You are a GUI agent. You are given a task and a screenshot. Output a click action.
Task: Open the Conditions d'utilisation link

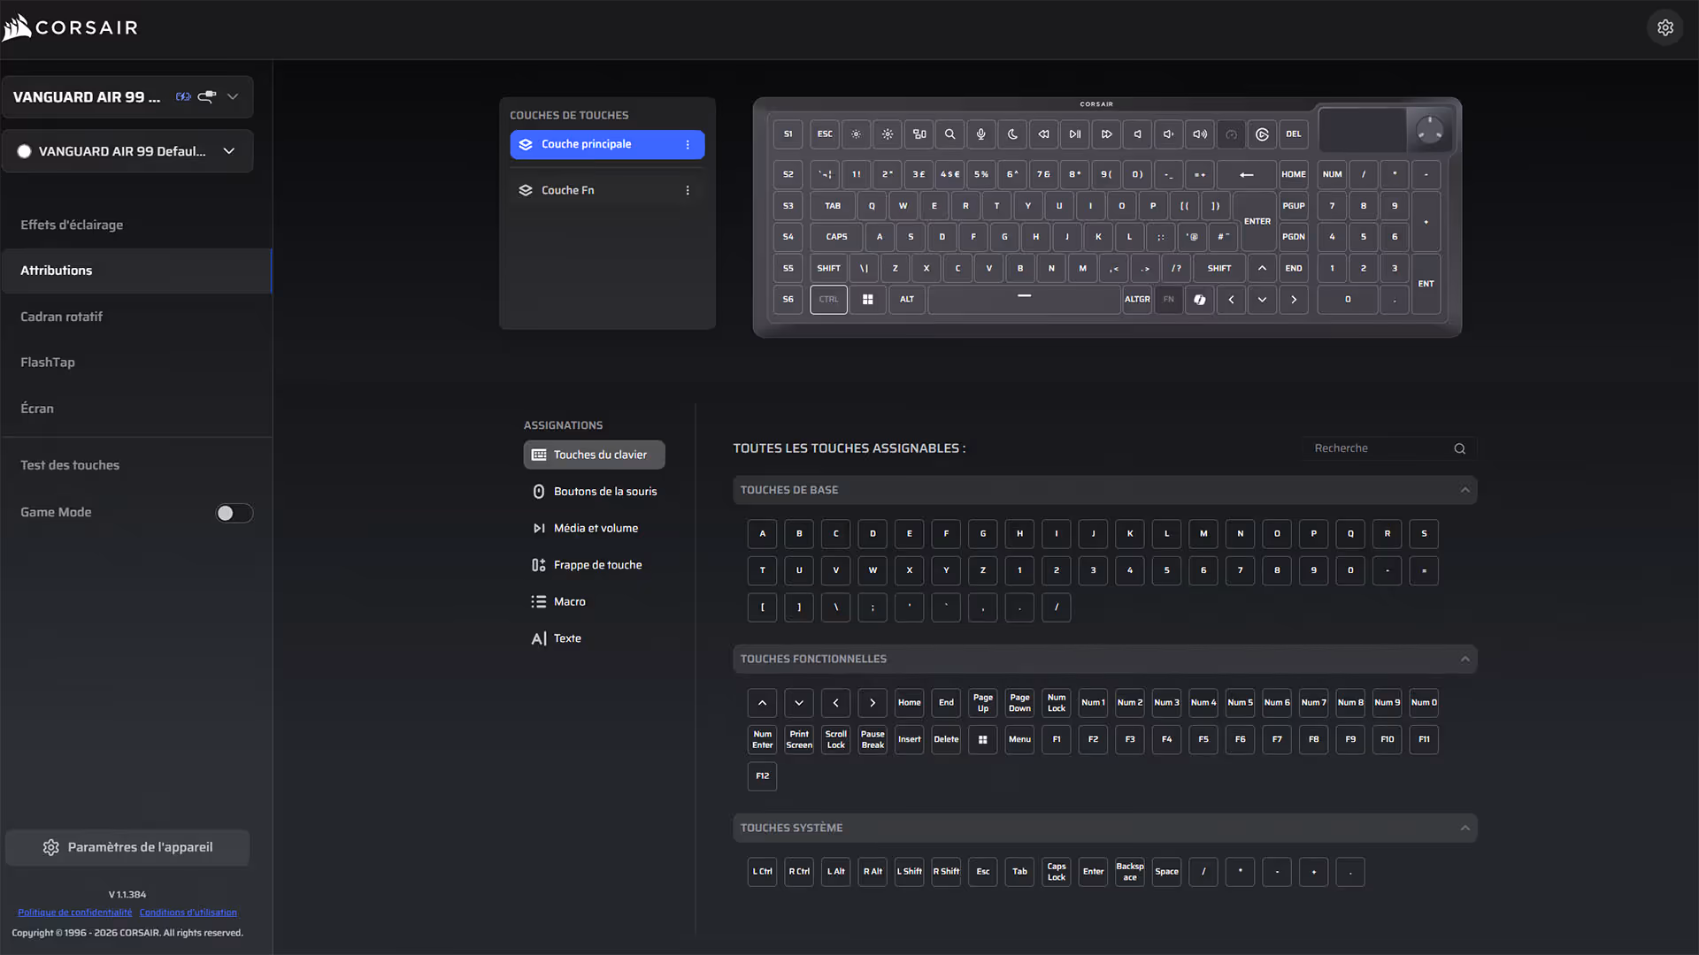(188, 913)
